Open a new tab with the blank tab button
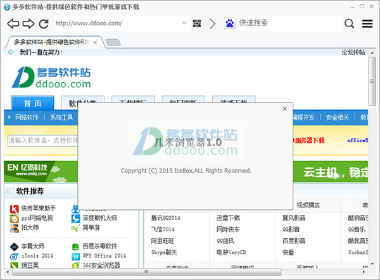 pyautogui.click(x=113, y=42)
